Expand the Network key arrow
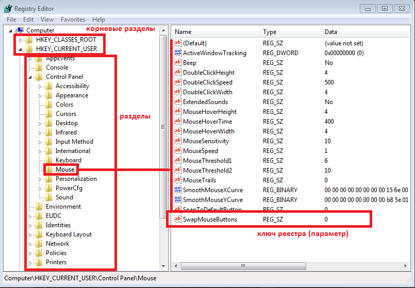Image resolution: width=415 pixels, height=288 pixels. pyautogui.click(x=30, y=244)
